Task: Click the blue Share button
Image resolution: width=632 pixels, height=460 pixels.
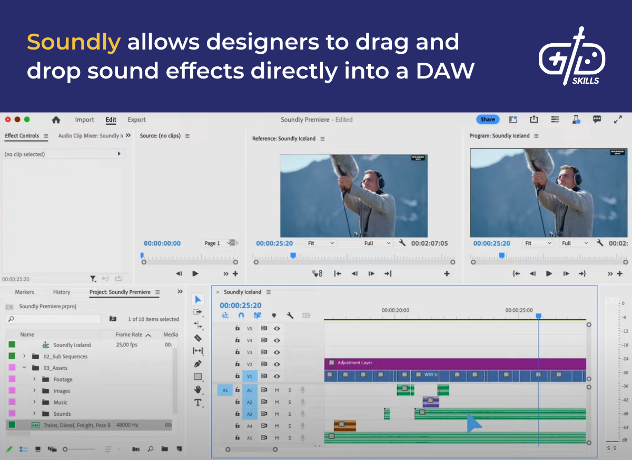Action: pyautogui.click(x=487, y=120)
